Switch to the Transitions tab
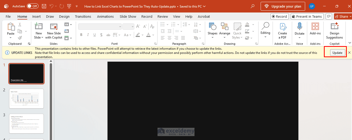Screen dimensions: 352x140 pos(83,16)
